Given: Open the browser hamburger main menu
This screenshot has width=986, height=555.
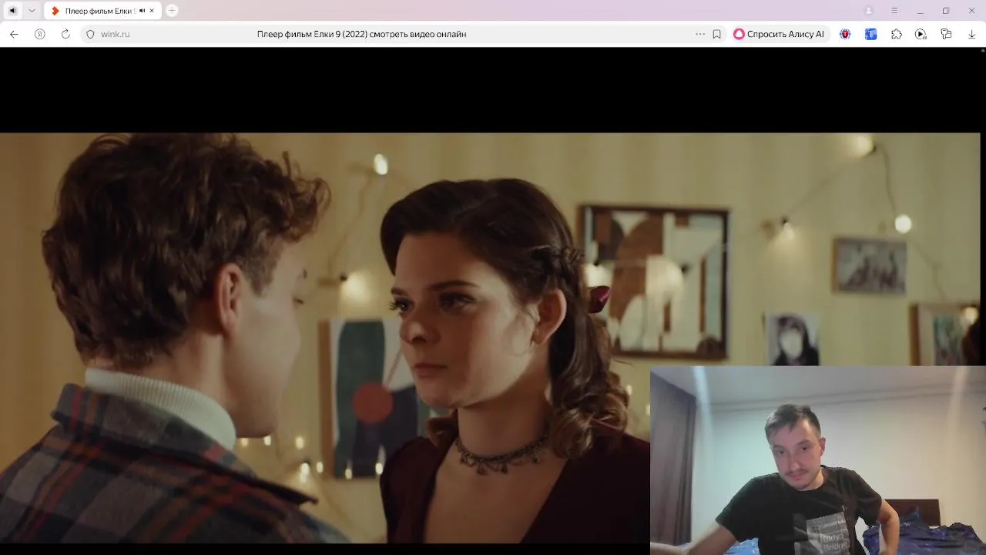Looking at the screenshot, I should (x=894, y=11).
